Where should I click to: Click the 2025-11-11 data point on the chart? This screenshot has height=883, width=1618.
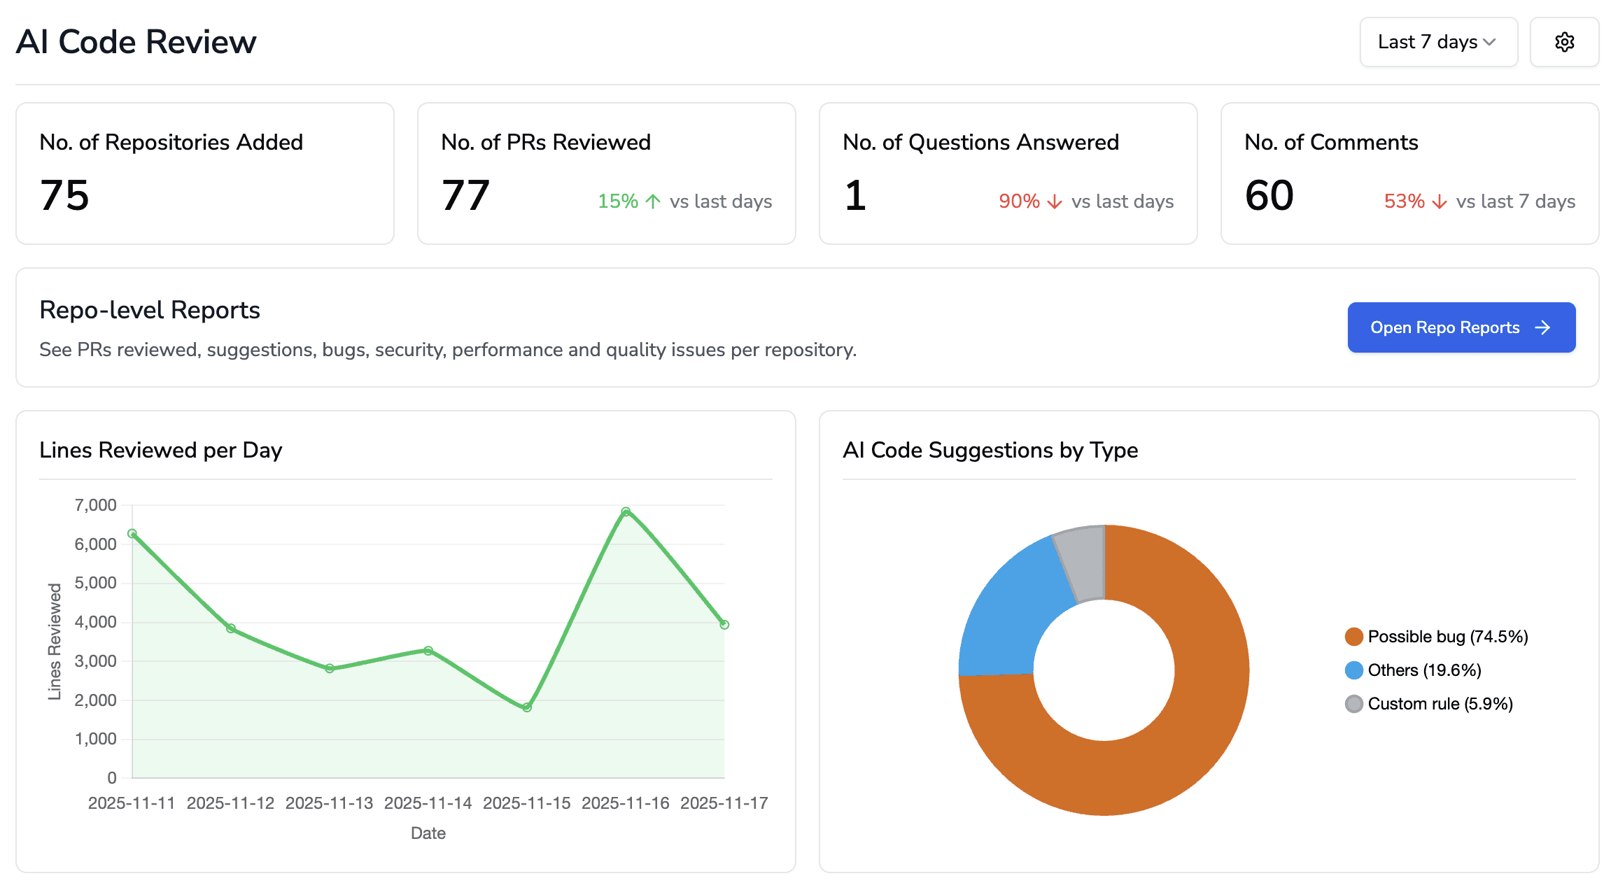point(132,533)
